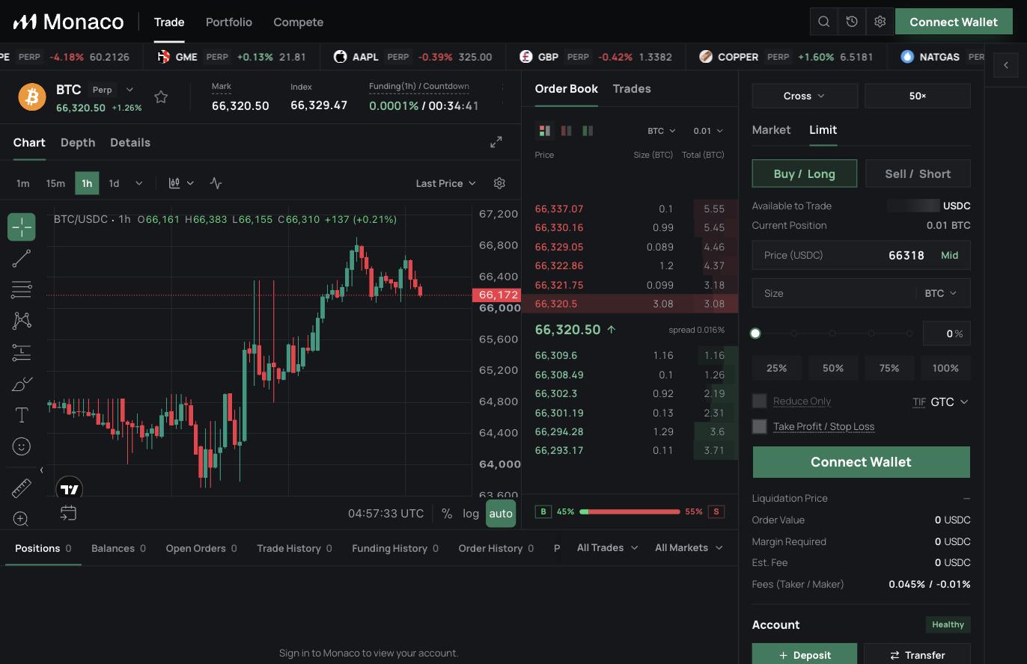Open the chart type candles dropdown
The image size is (1027, 664).
click(x=182, y=183)
